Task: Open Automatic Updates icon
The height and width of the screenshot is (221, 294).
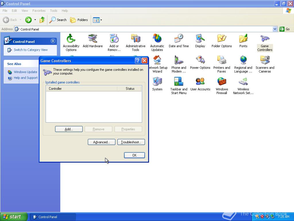Action: (x=157, y=43)
